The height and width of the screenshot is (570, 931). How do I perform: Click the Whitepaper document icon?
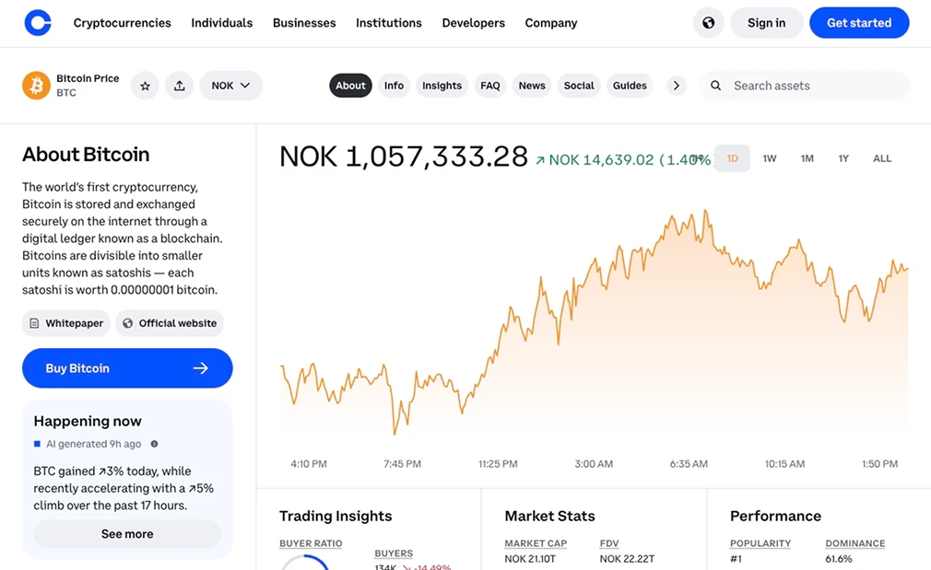34,323
